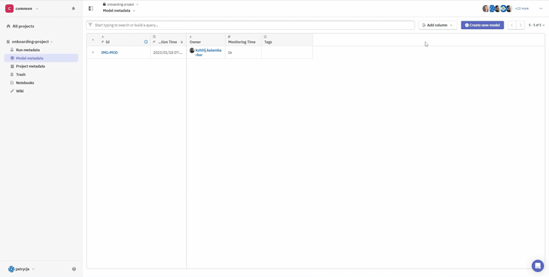Toggle the sidebar collapse icon
Viewport: 549px width, 277px height.
pyautogui.click(x=91, y=9)
